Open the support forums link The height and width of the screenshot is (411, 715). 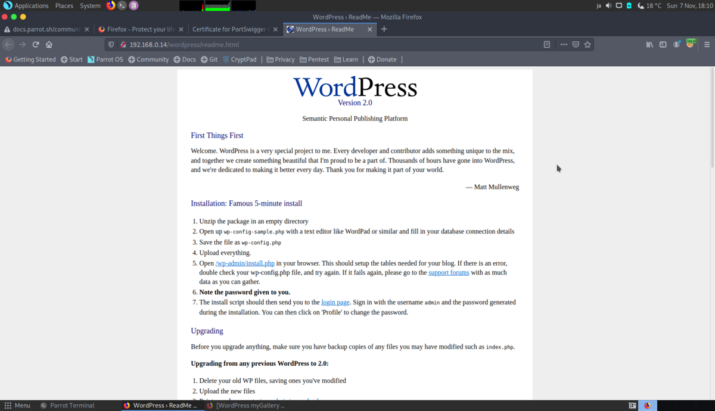pyautogui.click(x=449, y=273)
